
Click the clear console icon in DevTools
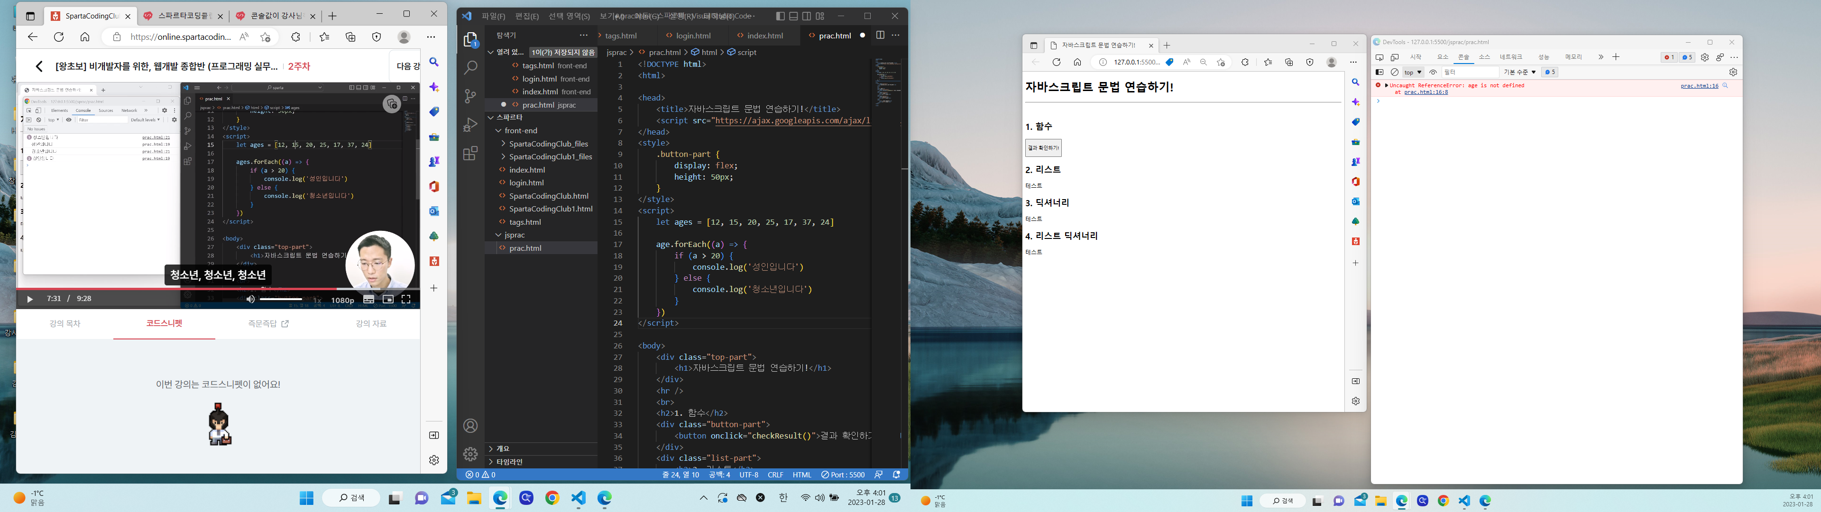pyautogui.click(x=1395, y=72)
